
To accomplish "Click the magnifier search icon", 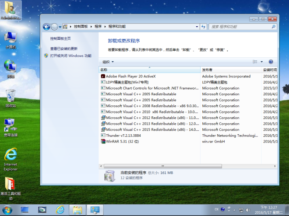I will coord(274,27).
